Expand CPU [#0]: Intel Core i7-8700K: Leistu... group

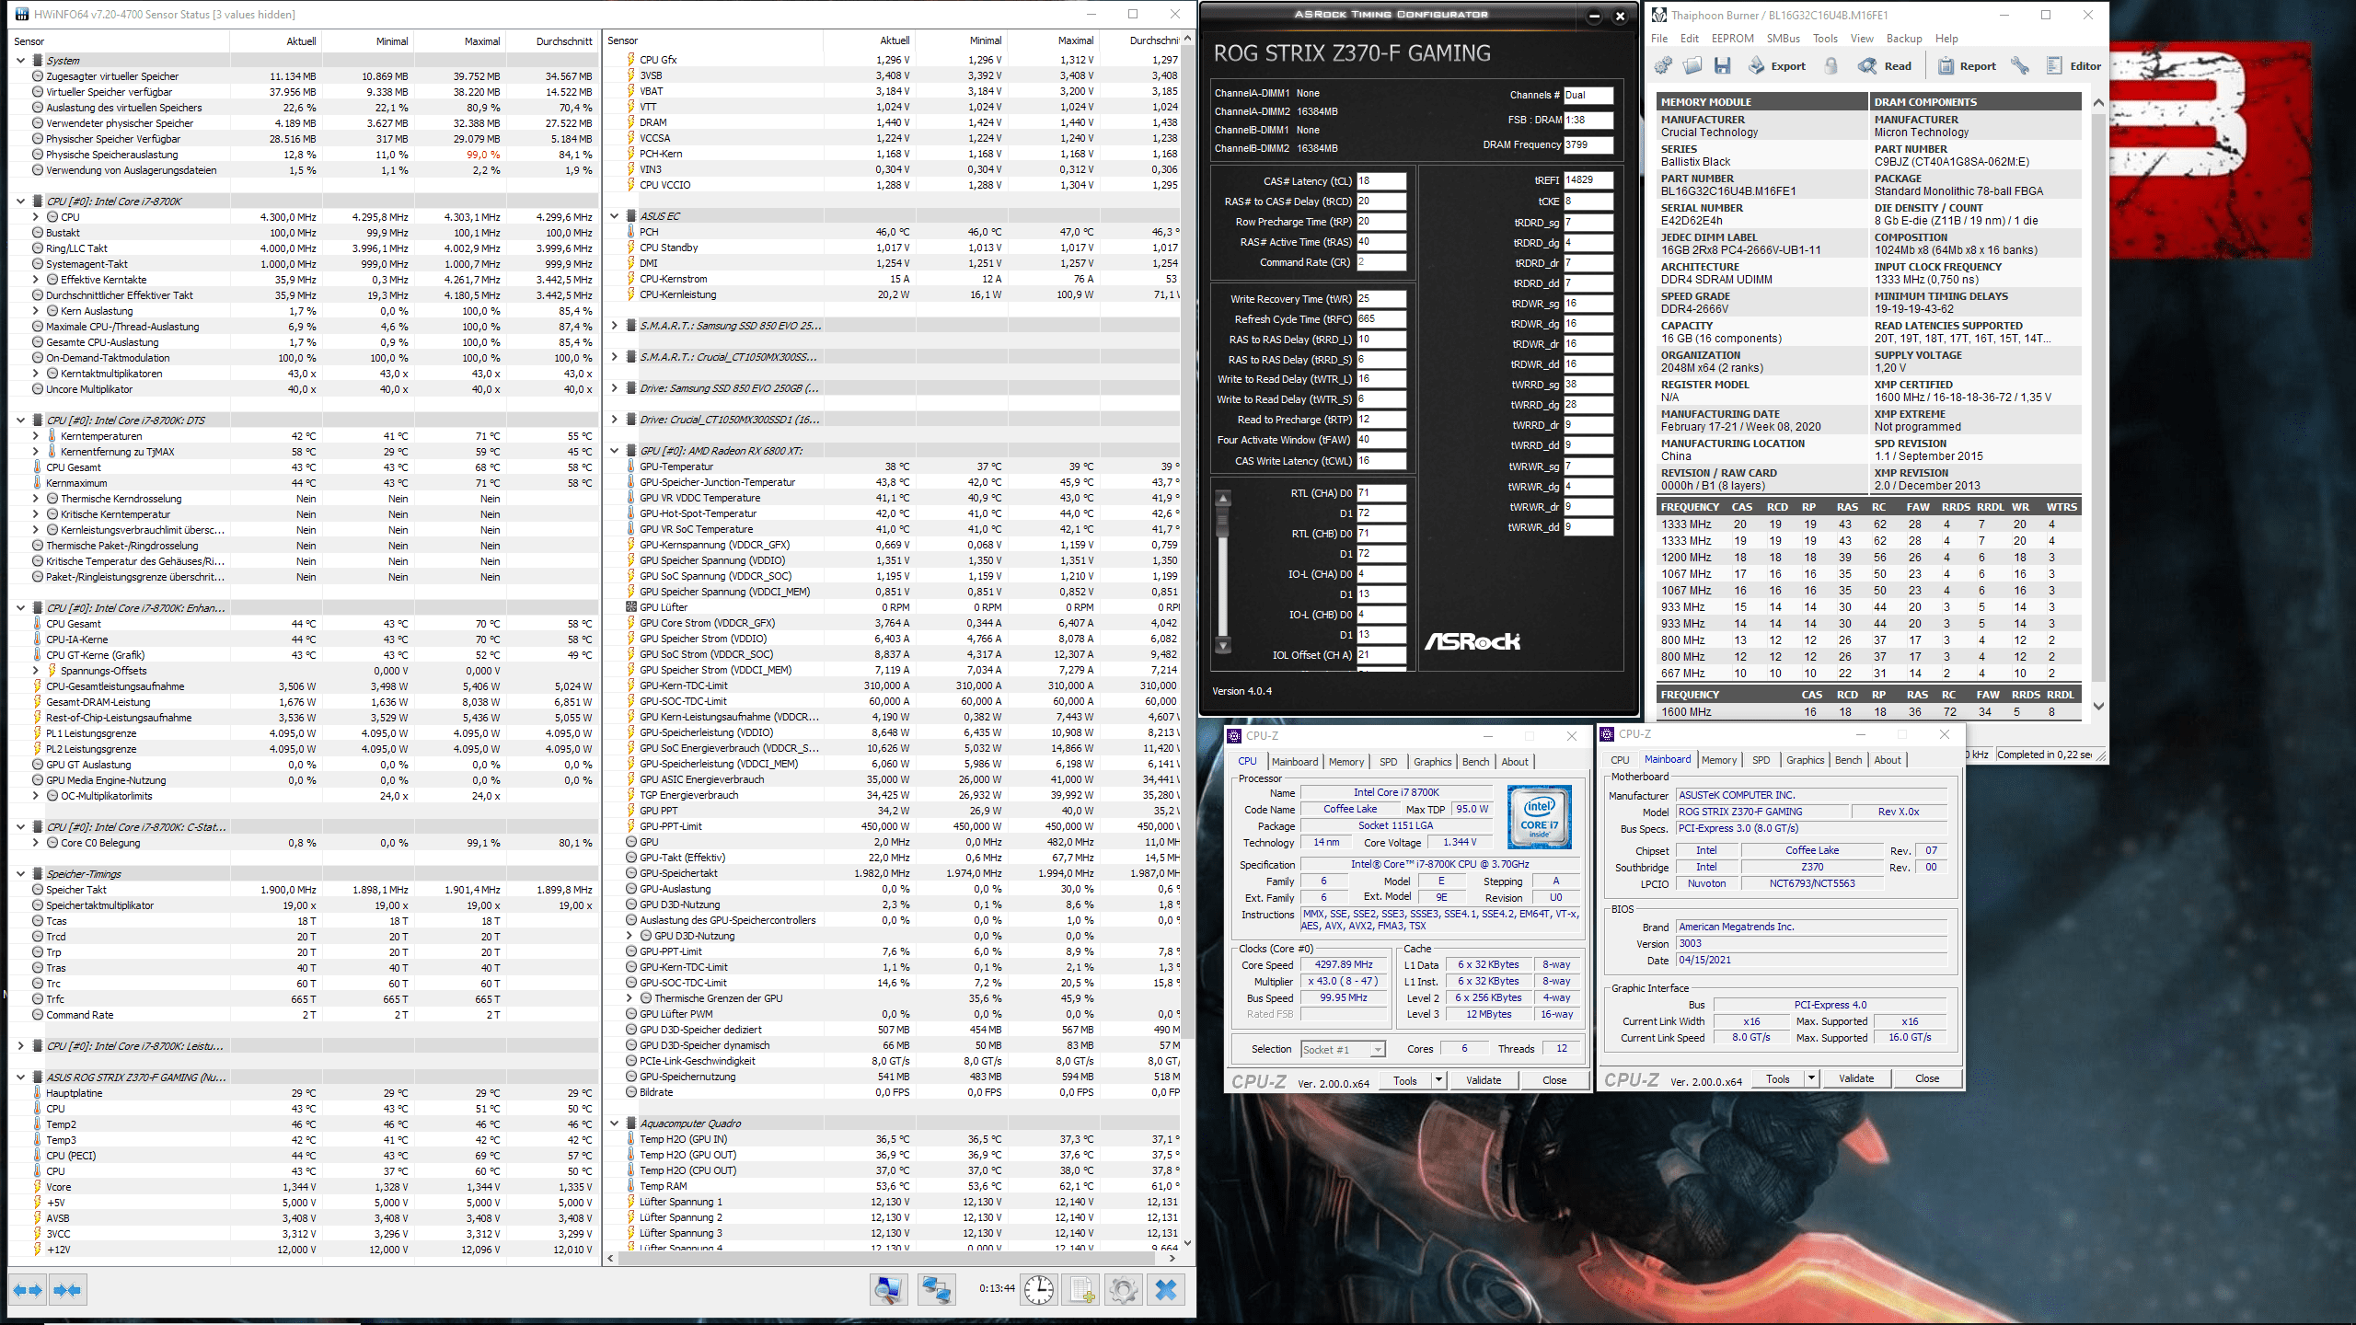tap(21, 1046)
